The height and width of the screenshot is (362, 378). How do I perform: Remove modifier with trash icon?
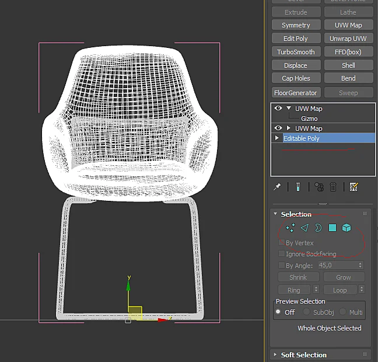333,187
